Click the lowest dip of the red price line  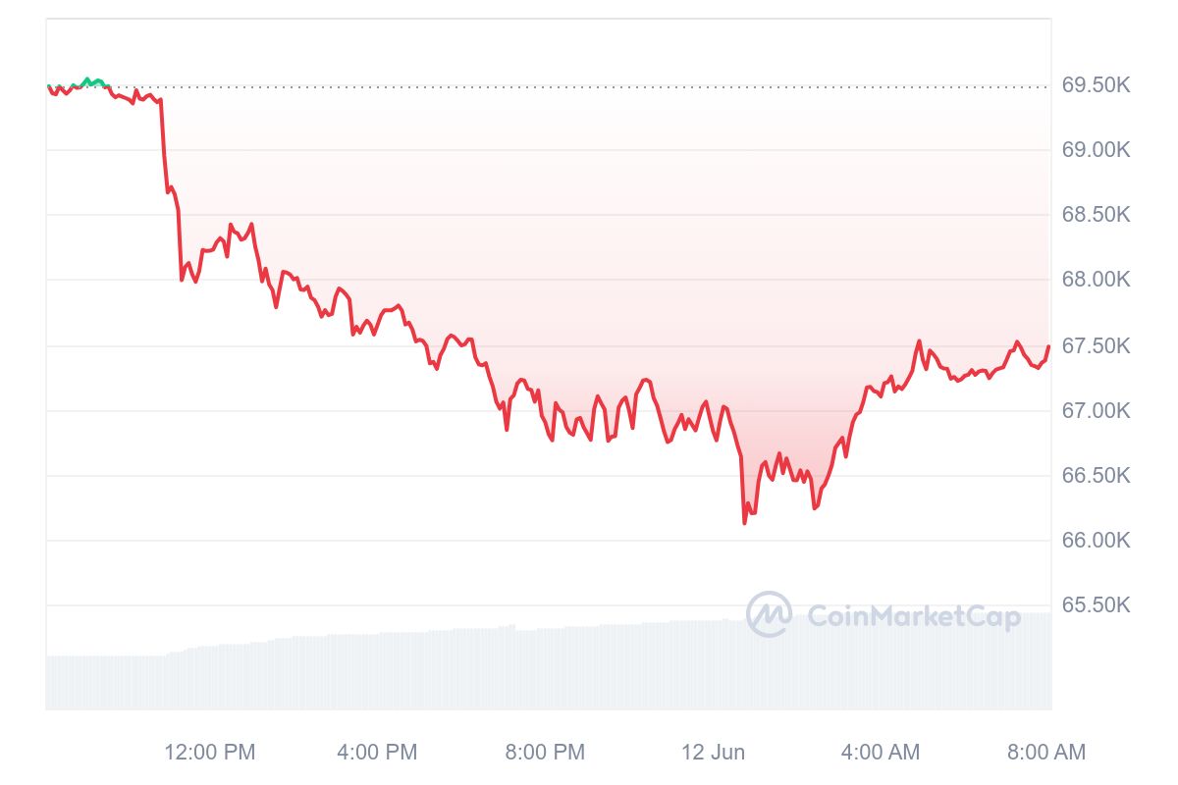point(744,522)
